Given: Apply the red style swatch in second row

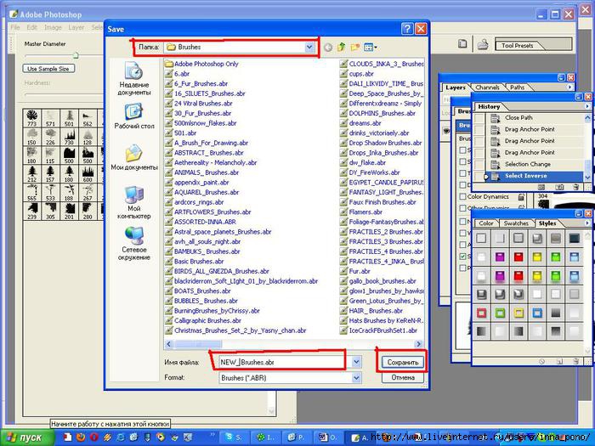Looking at the screenshot, I should [x=518, y=257].
